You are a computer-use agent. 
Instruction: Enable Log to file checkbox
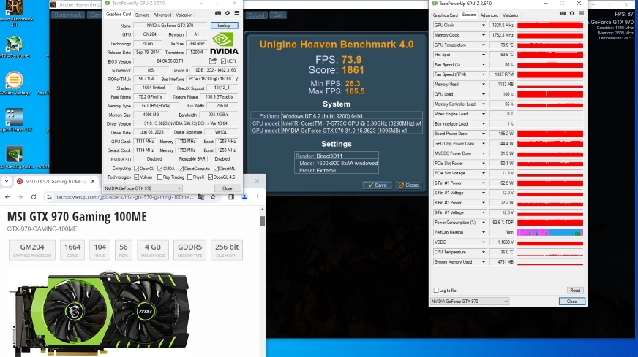pos(436,291)
